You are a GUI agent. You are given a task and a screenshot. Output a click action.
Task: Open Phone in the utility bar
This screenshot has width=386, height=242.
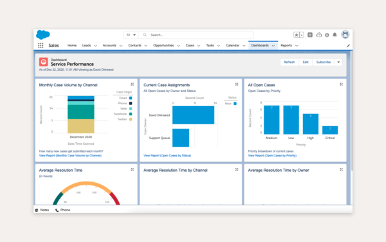pyautogui.click(x=63, y=210)
